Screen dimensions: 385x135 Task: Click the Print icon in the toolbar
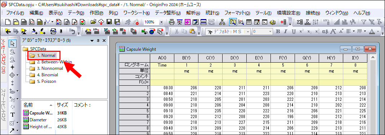pyautogui.click(x=172, y=22)
